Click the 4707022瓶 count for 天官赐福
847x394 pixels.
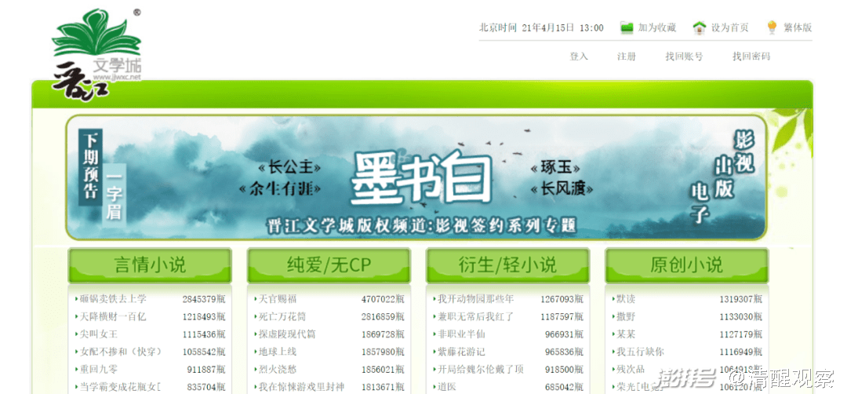point(383,299)
